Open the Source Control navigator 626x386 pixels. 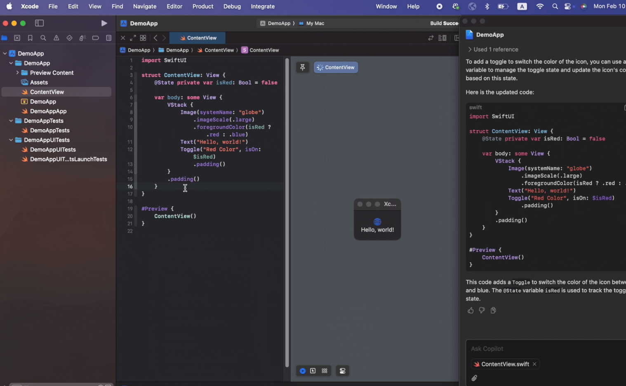click(x=17, y=38)
